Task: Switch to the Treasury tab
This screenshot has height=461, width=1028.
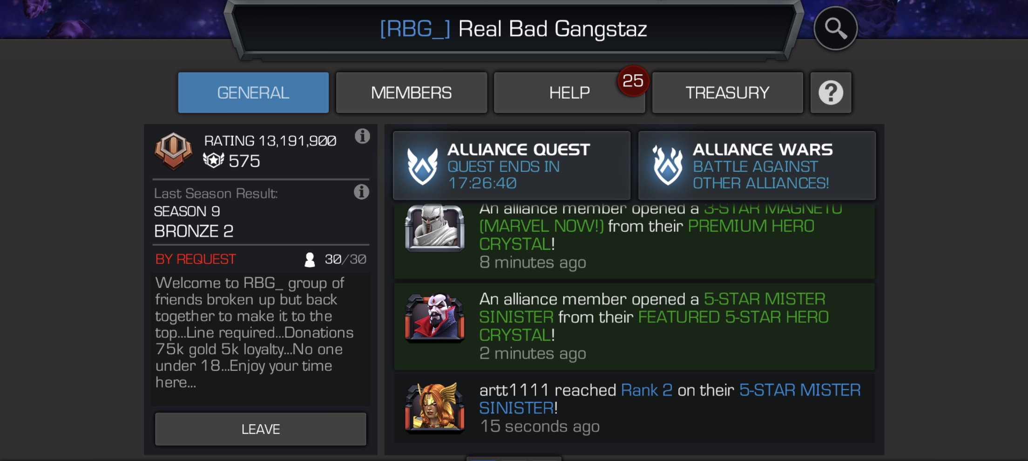Action: point(728,93)
